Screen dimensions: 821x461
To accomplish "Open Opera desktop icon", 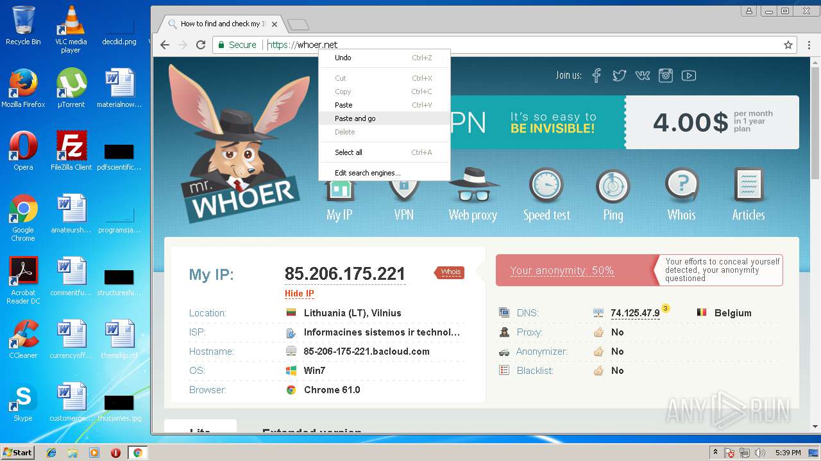I will [23, 150].
